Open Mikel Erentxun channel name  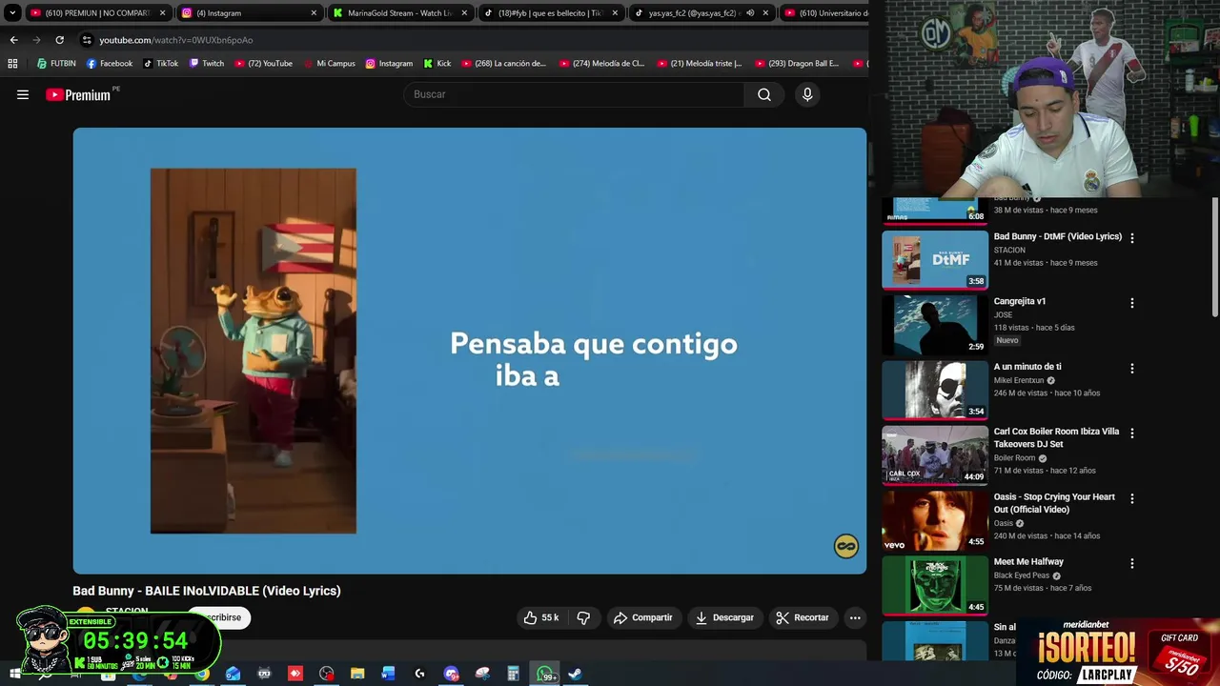point(1019,380)
